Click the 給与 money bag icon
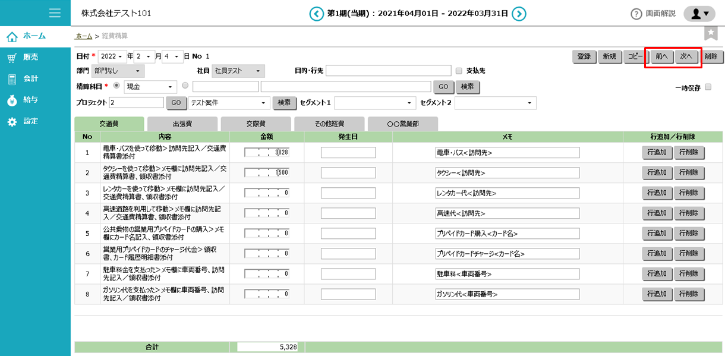This screenshot has width=725, height=356. [x=12, y=100]
